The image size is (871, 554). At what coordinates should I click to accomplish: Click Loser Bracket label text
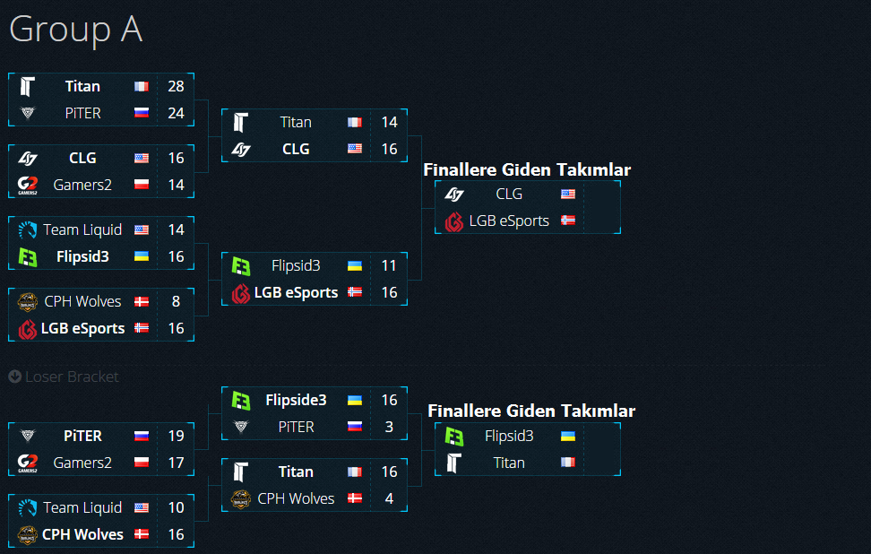coord(72,377)
